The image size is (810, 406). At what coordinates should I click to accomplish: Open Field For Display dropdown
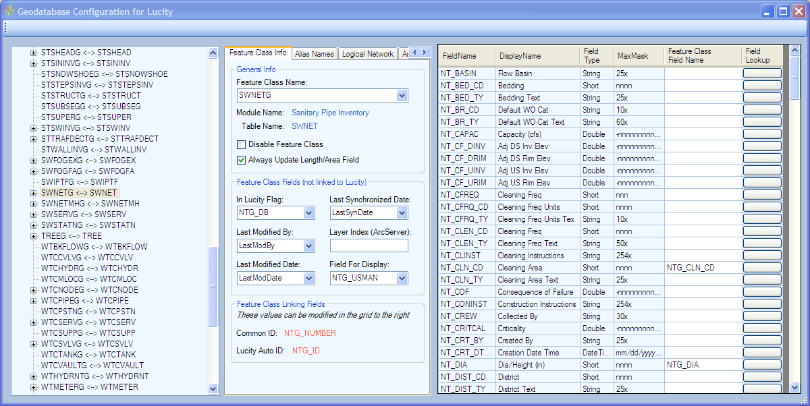click(402, 278)
